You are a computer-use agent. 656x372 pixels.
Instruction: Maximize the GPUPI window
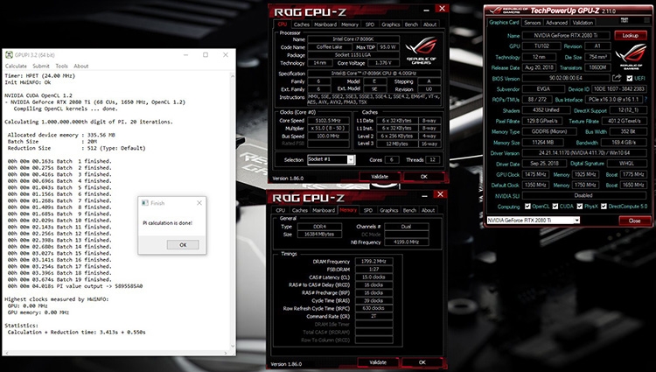206,55
